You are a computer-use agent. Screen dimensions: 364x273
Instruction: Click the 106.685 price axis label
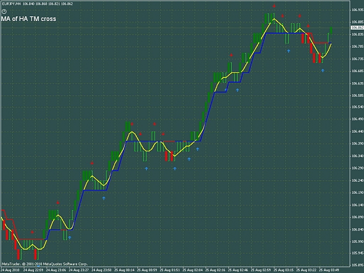358,71
